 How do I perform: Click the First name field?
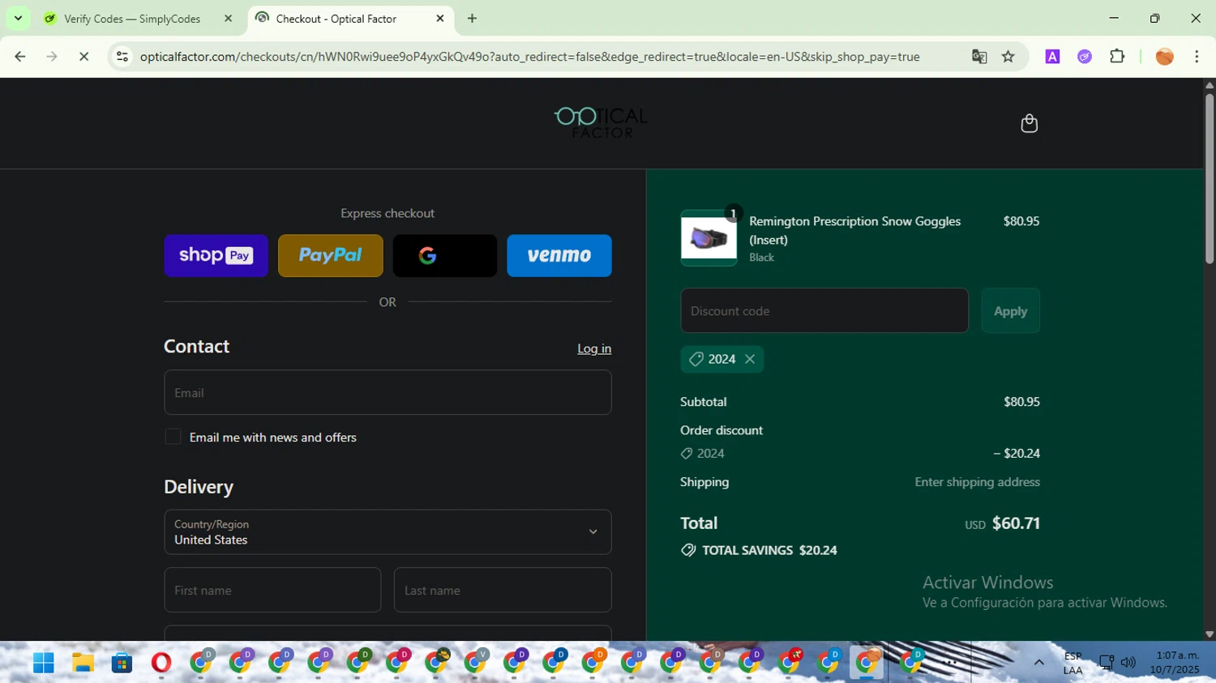pyautogui.click(x=272, y=590)
